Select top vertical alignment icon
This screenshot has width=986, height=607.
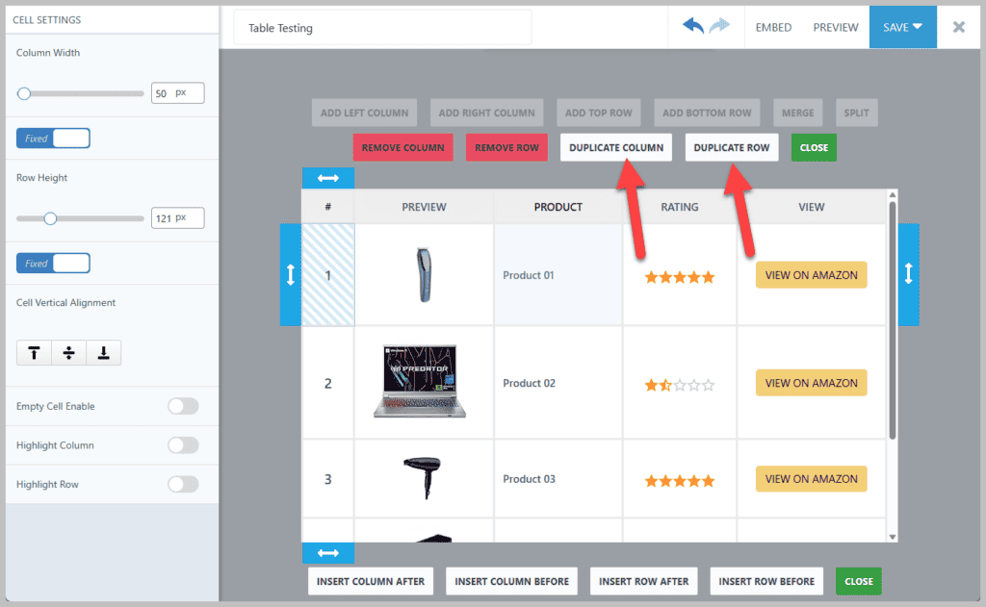pyautogui.click(x=34, y=353)
